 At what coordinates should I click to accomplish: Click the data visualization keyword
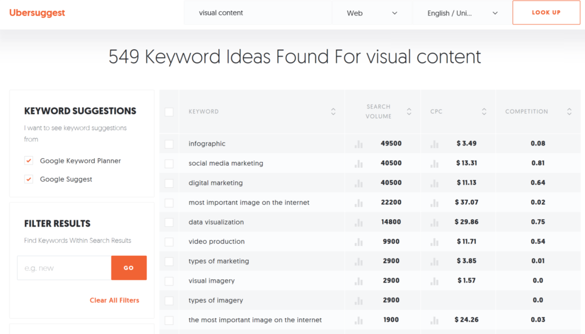point(216,222)
